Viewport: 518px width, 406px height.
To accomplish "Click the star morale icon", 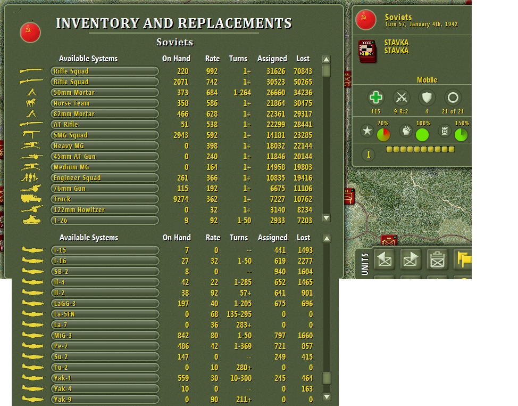I will click(x=367, y=131).
